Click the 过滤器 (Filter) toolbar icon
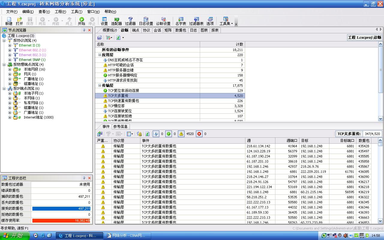The width and height of the screenshot is (384, 240). pyautogui.click(x=130, y=21)
